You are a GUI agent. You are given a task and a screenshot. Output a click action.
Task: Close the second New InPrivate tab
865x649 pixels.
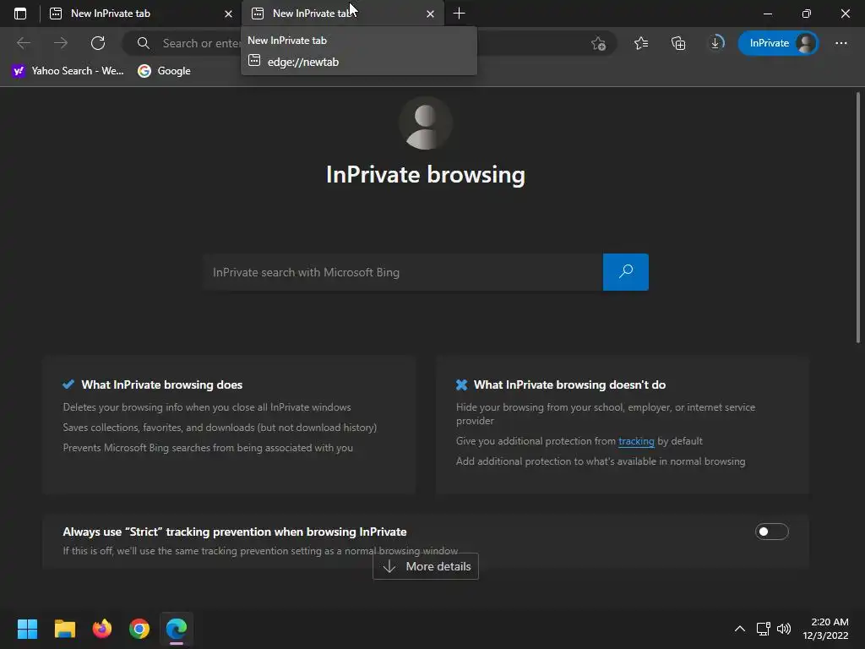430,14
